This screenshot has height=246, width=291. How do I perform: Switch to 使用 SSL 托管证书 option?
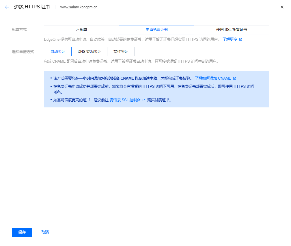(232, 29)
